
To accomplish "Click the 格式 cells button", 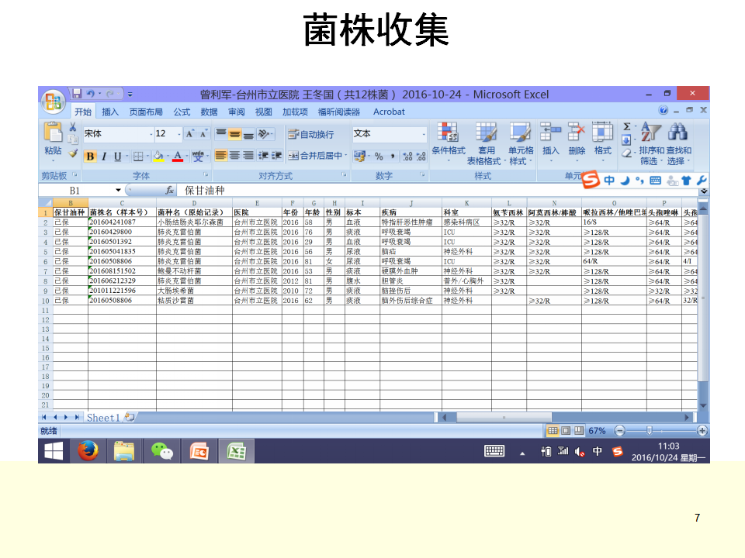I will [x=602, y=142].
